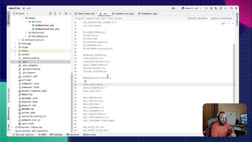Screen dimensions: 252x142
Task: Click the REDIS_PORT=6379 line
Action: (92, 91)
